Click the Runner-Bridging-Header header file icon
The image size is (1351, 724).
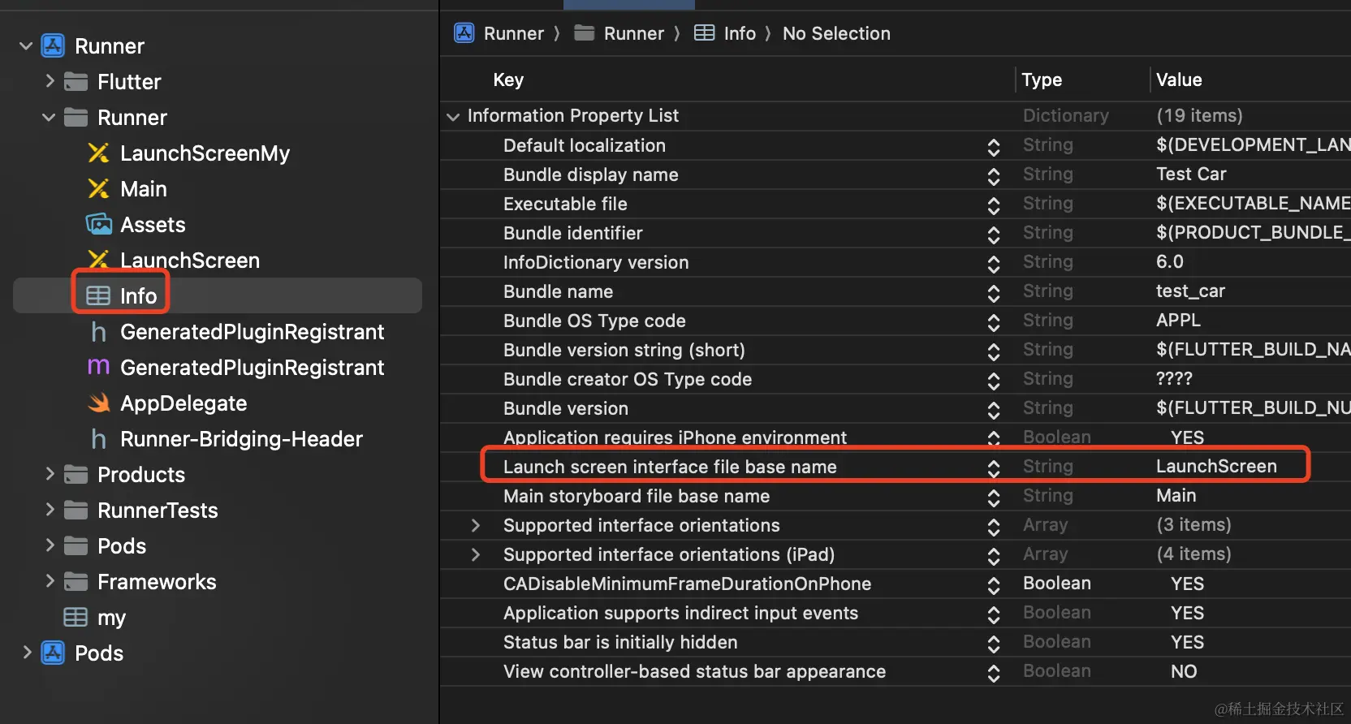[x=99, y=439]
